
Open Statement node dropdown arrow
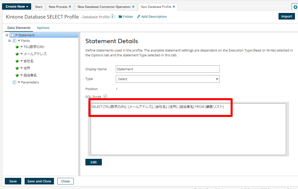16,35
